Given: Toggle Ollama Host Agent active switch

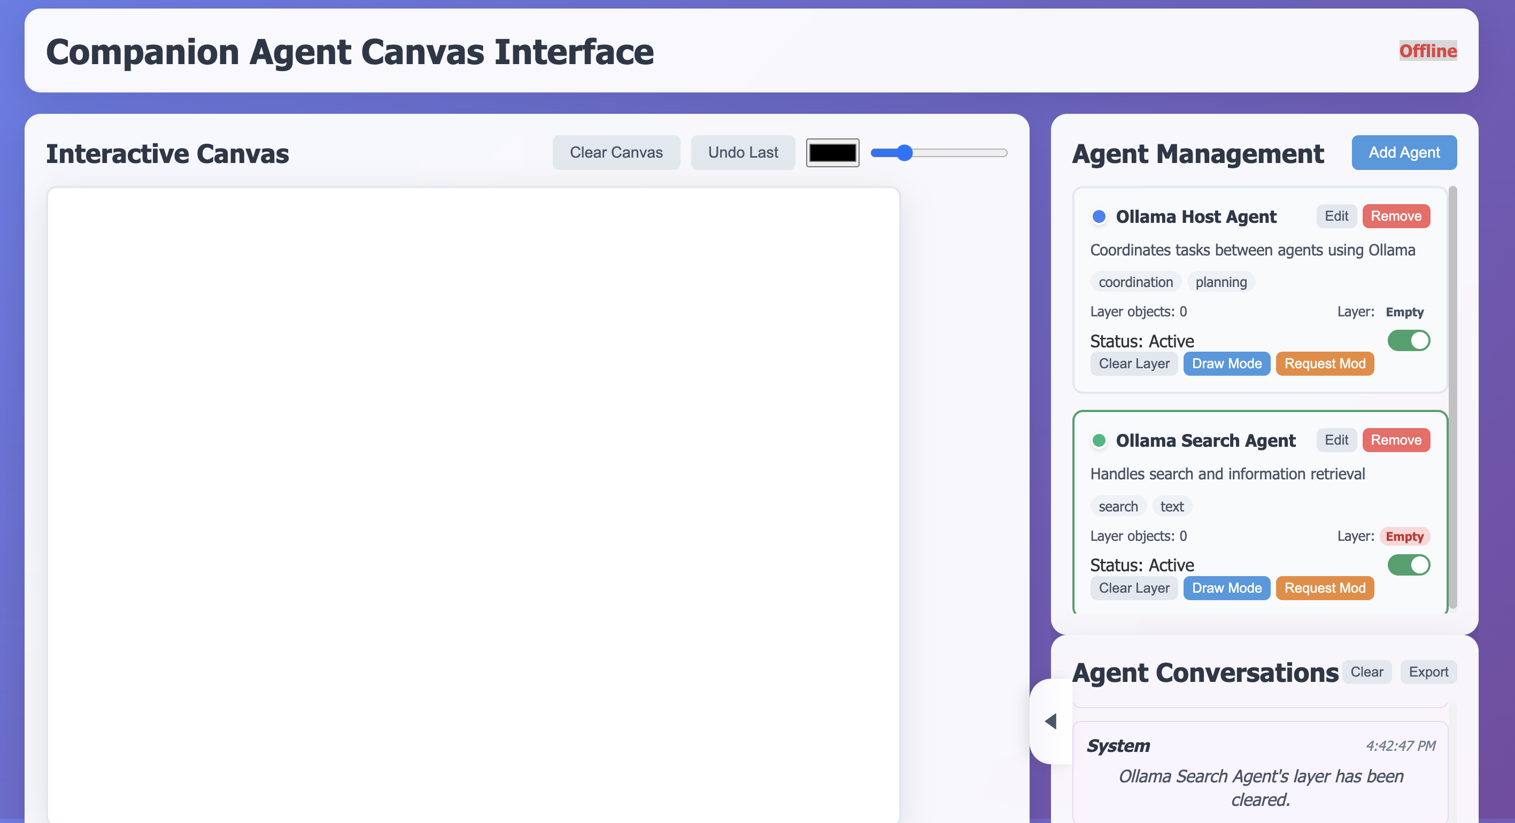Looking at the screenshot, I should click(x=1408, y=340).
